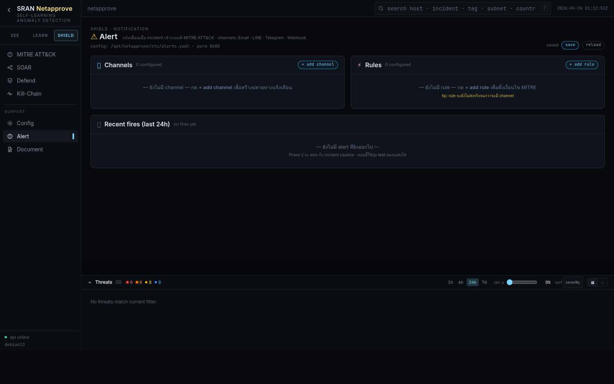This screenshot has width=614, height=384.
Task: Switch to the SEE tab
Action: 15,35
